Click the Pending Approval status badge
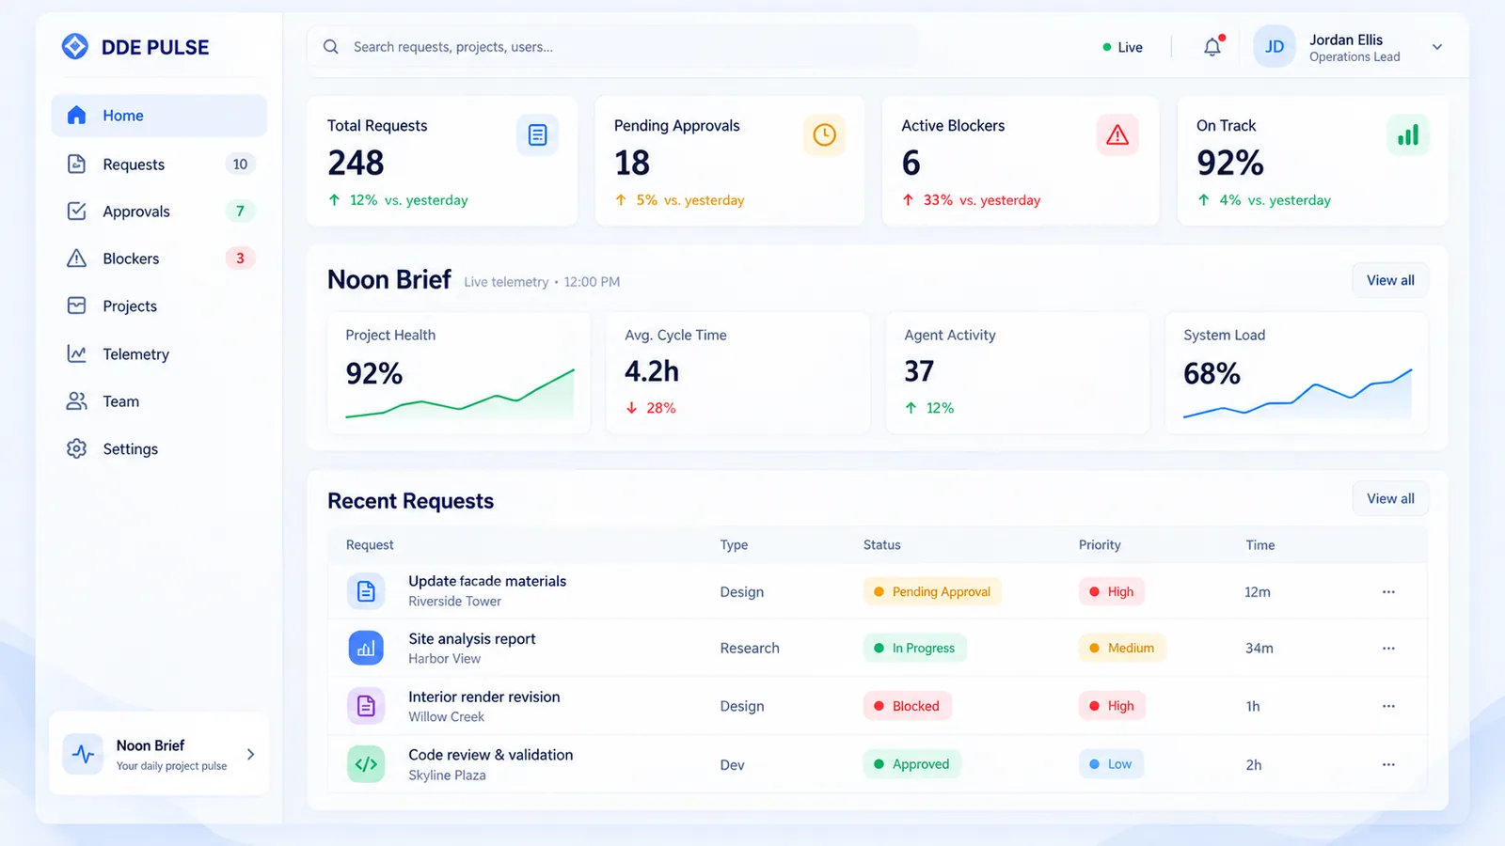The width and height of the screenshot is (1505, 846). [x=932, y=591]
